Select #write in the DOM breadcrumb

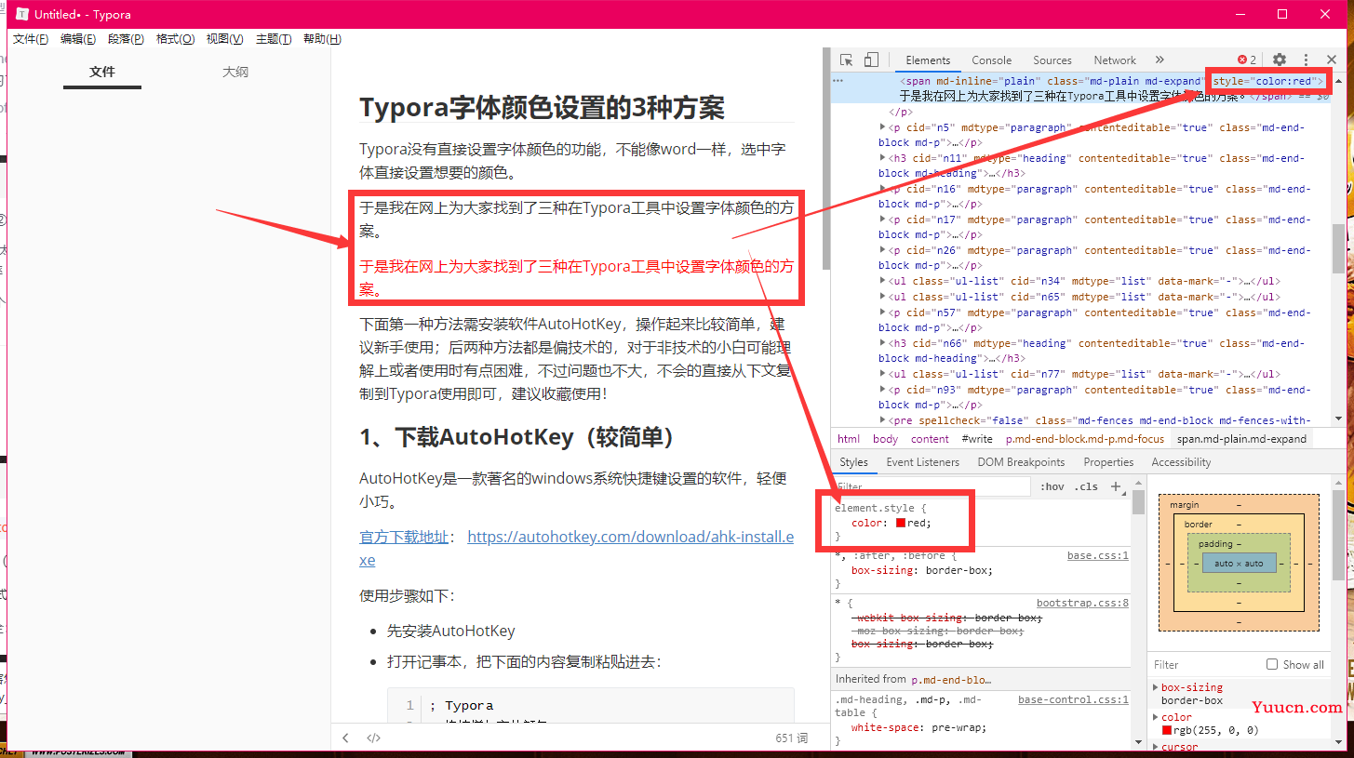pos(977,439)
